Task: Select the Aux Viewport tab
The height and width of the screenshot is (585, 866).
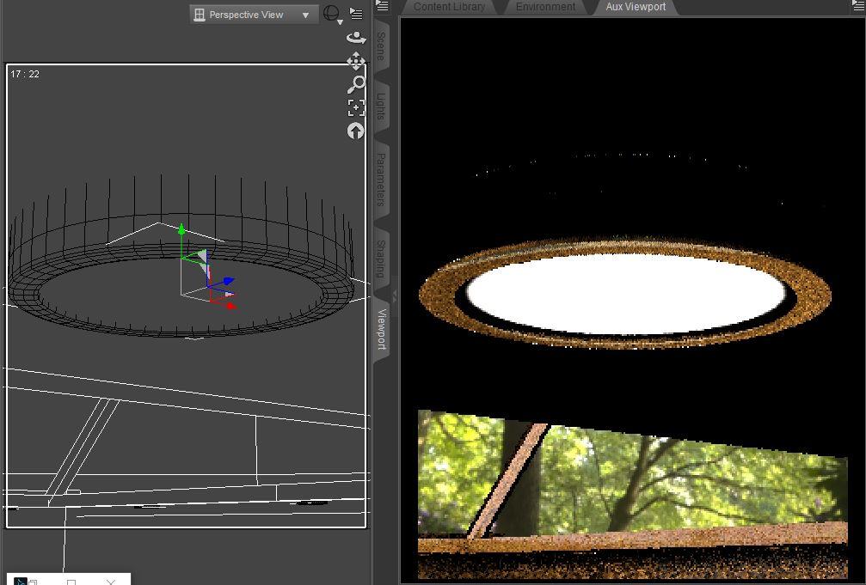Action: [636, 7]
